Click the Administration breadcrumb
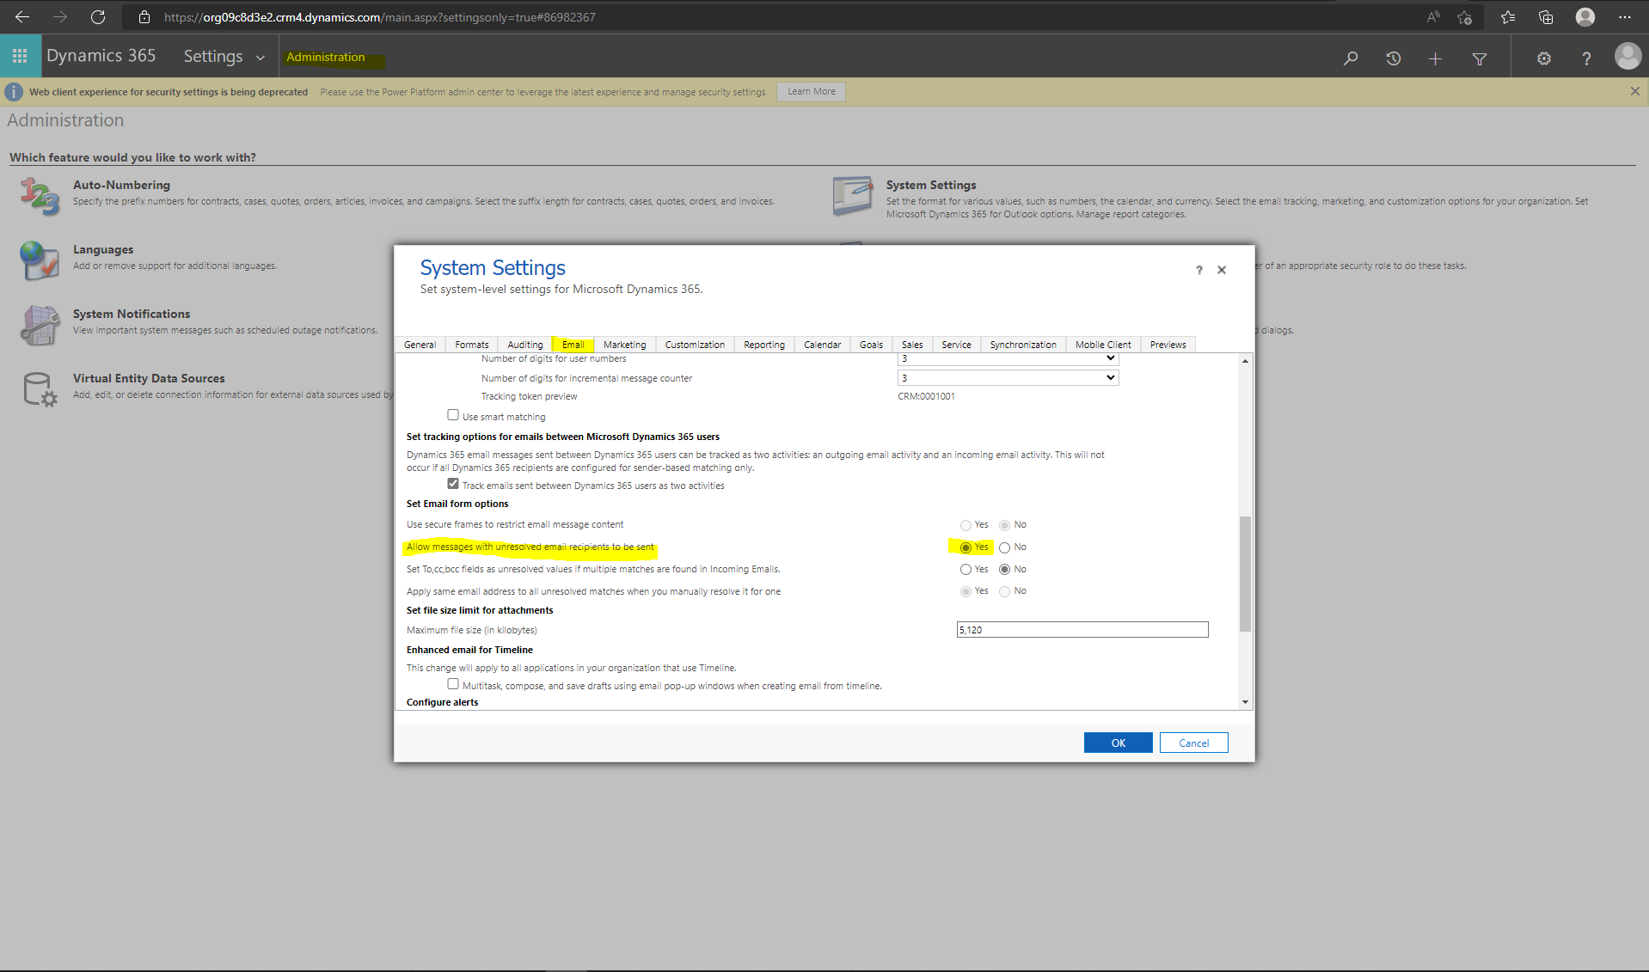 click(325, 57)
